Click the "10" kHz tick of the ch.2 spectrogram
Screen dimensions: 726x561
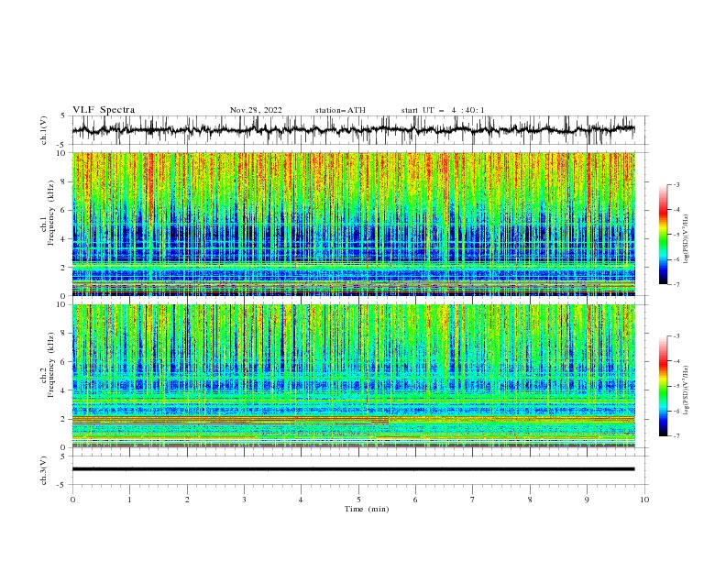coord(63,304)
